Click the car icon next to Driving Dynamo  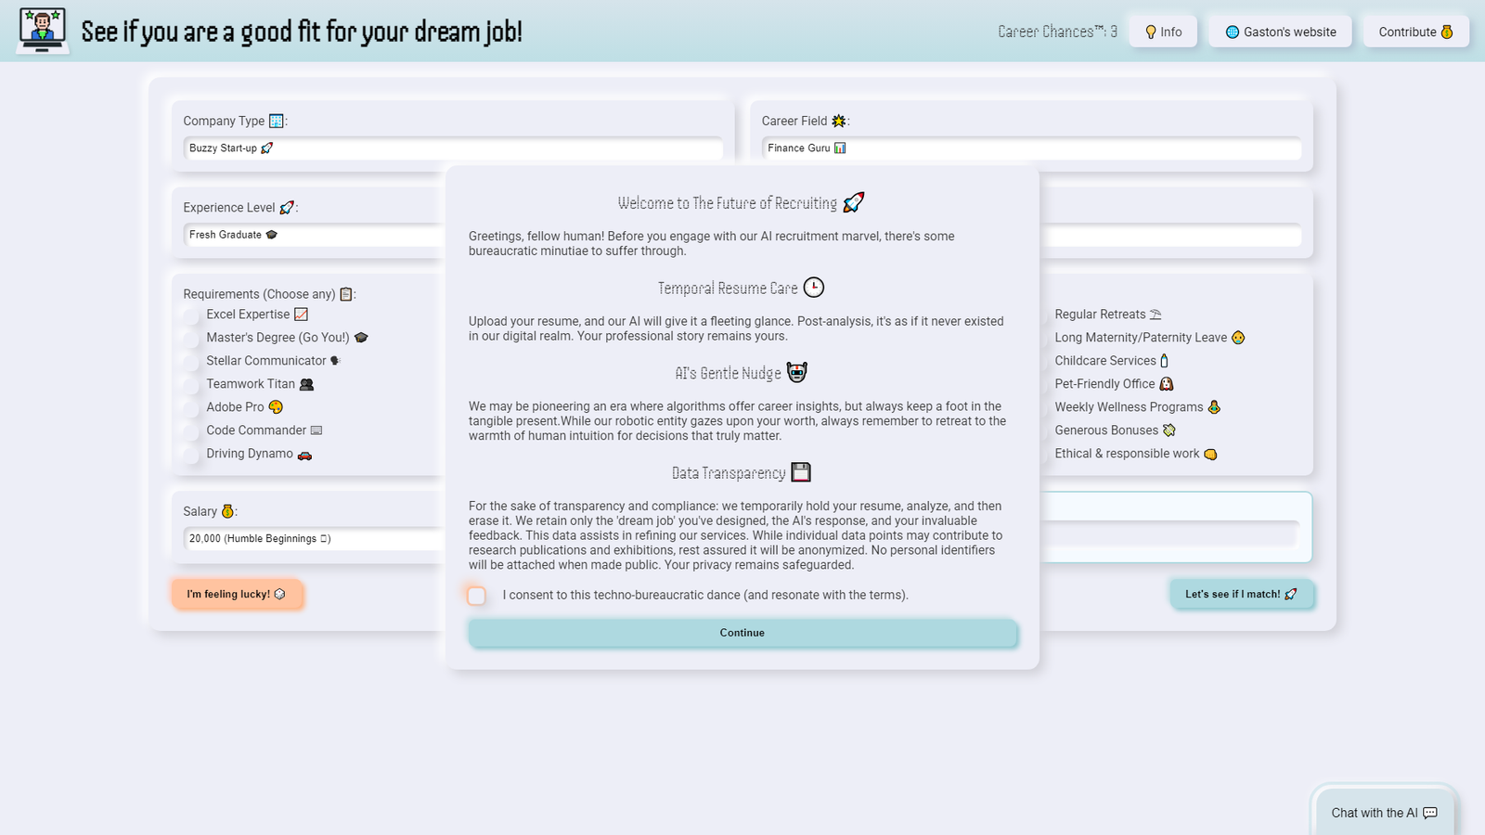click(304, 455)
